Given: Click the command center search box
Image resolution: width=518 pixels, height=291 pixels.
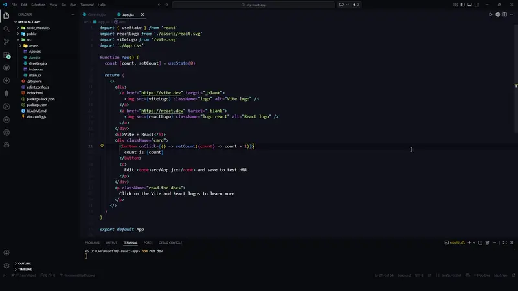Looking at the screenshot, I should point(259,5).
